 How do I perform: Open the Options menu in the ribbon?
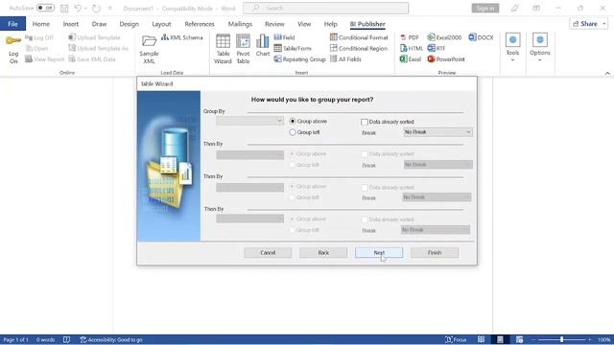[x=539, y=48]
